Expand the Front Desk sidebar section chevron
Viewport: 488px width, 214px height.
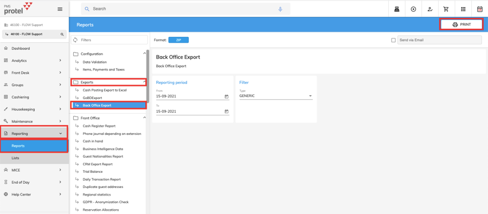[x=60, y=73]
